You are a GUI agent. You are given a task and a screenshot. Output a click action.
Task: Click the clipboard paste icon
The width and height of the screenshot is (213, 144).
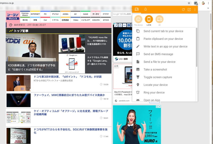(x=138, y=39)
